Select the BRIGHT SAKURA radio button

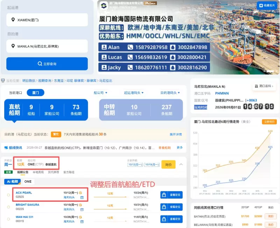coord(8,207)
